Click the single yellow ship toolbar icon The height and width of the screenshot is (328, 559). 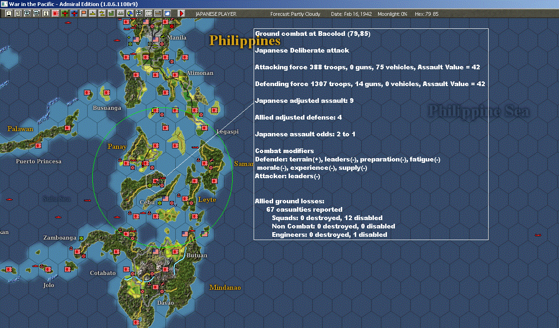92,13
